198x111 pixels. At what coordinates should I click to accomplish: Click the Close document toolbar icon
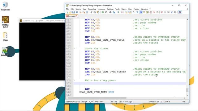point(80,12)
